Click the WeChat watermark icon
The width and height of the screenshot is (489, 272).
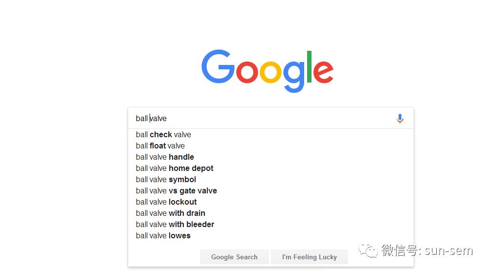[x=368, y=251]
